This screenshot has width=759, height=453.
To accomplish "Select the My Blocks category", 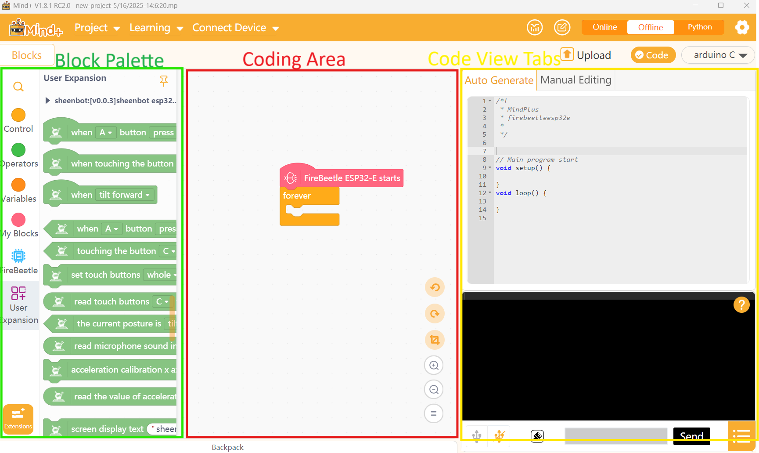I will click(18, 225).
